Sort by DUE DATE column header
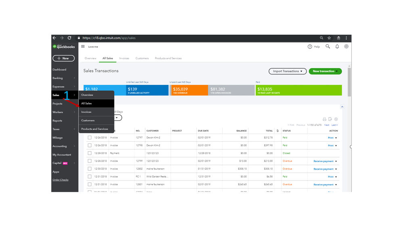 pyautogui.click(x=203, y=131)
